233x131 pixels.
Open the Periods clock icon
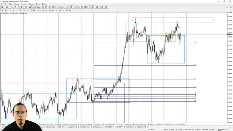tap(102, 7)
